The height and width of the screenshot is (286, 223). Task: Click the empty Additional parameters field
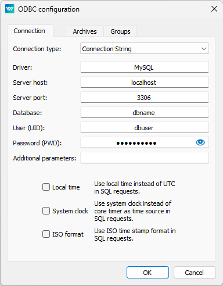[145, 158]
